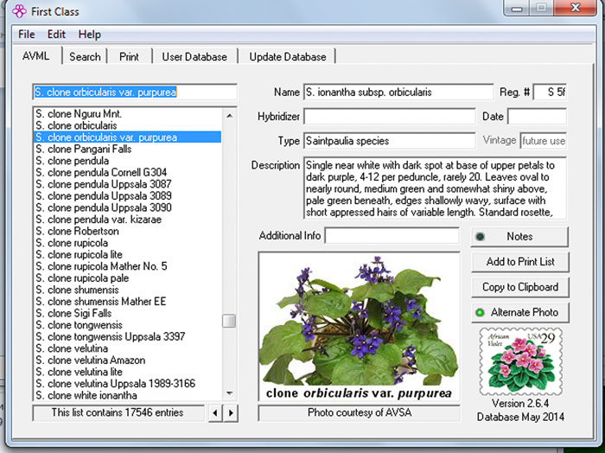Viewport: 605px width, 453px height.
Task: Click the Type field
Action: [390, 141]
